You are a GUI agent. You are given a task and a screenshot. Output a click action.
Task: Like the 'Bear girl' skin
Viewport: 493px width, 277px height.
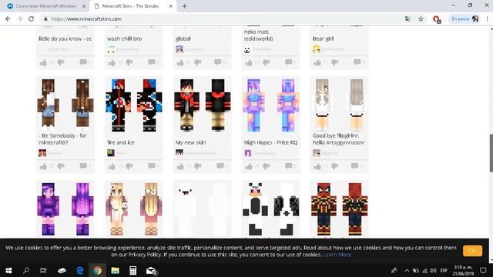point(317,63)
